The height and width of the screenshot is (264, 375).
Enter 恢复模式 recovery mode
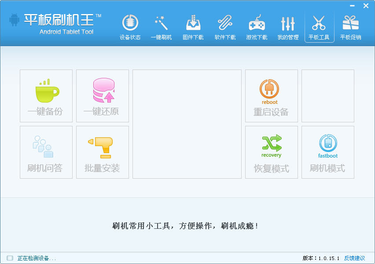tap(272, 152)
